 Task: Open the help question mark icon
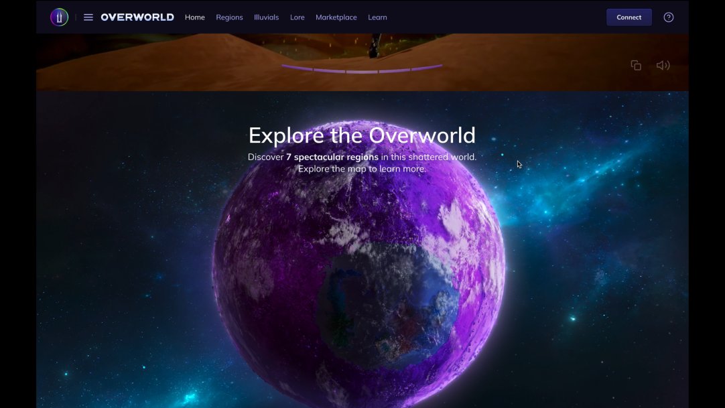point(669,17)
